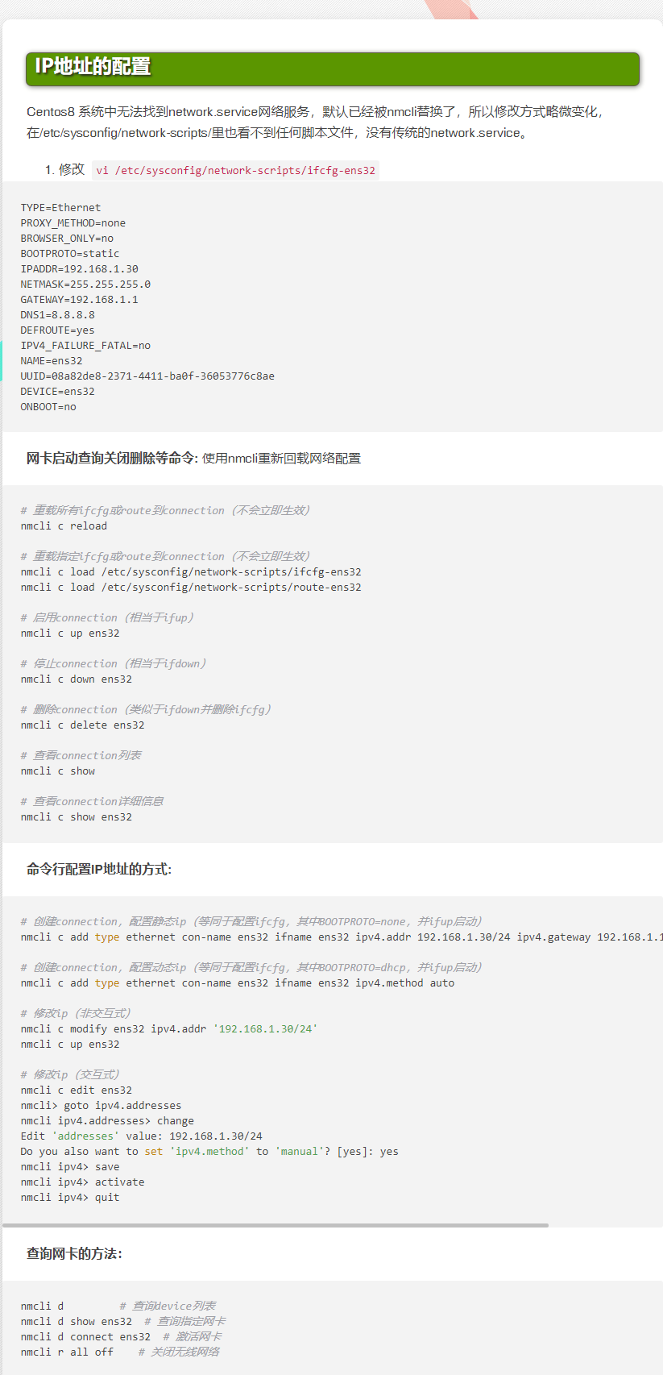The image size is (663, 1375).
Task: Click the IPADDR=192.168.1.30 line
Action: click(x=80, y=268)
